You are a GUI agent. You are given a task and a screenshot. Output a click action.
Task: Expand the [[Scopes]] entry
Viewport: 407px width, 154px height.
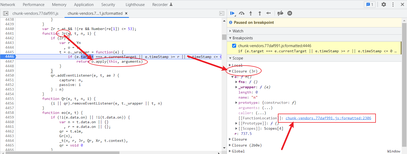(236, 129)
